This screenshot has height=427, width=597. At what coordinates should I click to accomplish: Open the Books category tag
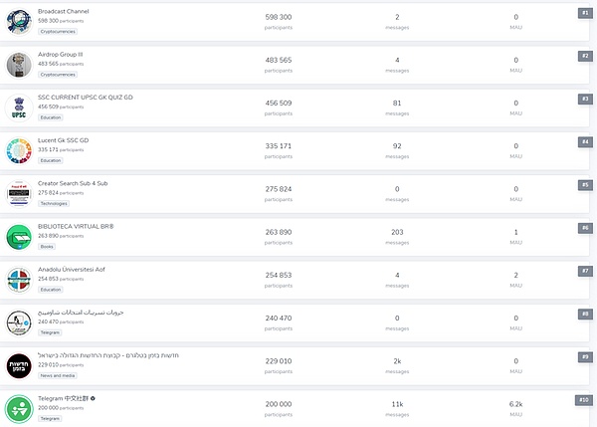[x=47, y=246]
